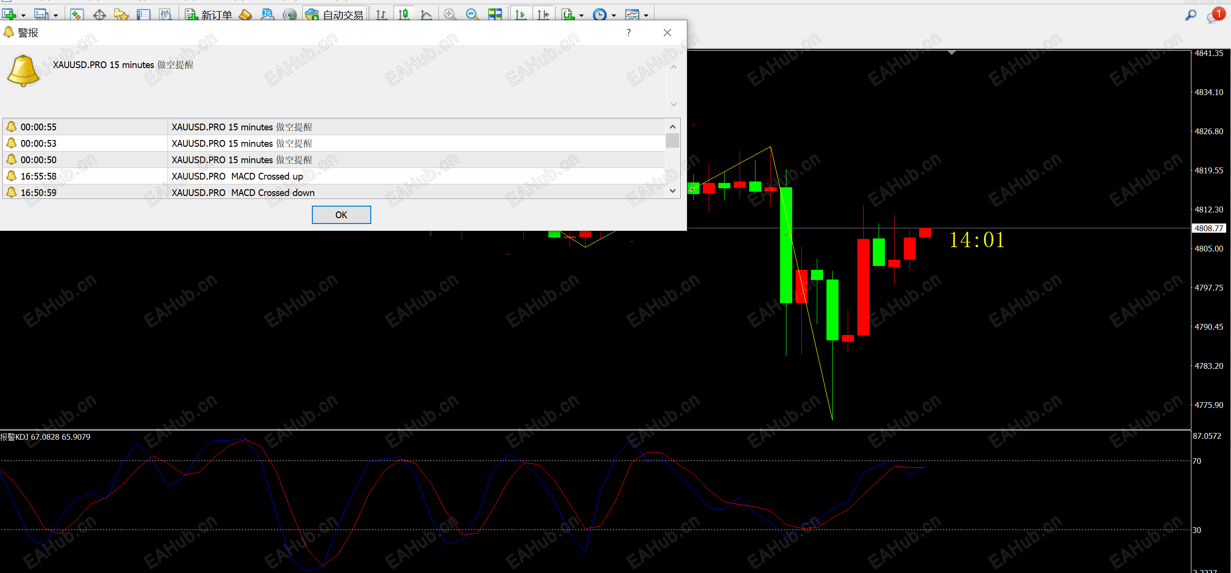
Task: Open the search magnifier icon
Action: (x=1190, y=15)
